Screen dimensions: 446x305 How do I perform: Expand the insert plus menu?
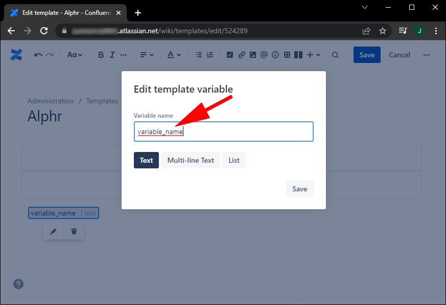click(314, 55)
